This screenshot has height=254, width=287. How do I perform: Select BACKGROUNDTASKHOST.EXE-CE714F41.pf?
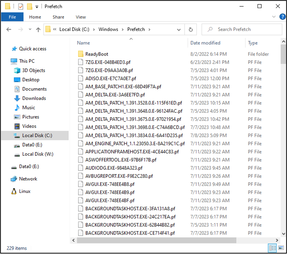coord(130,233)
